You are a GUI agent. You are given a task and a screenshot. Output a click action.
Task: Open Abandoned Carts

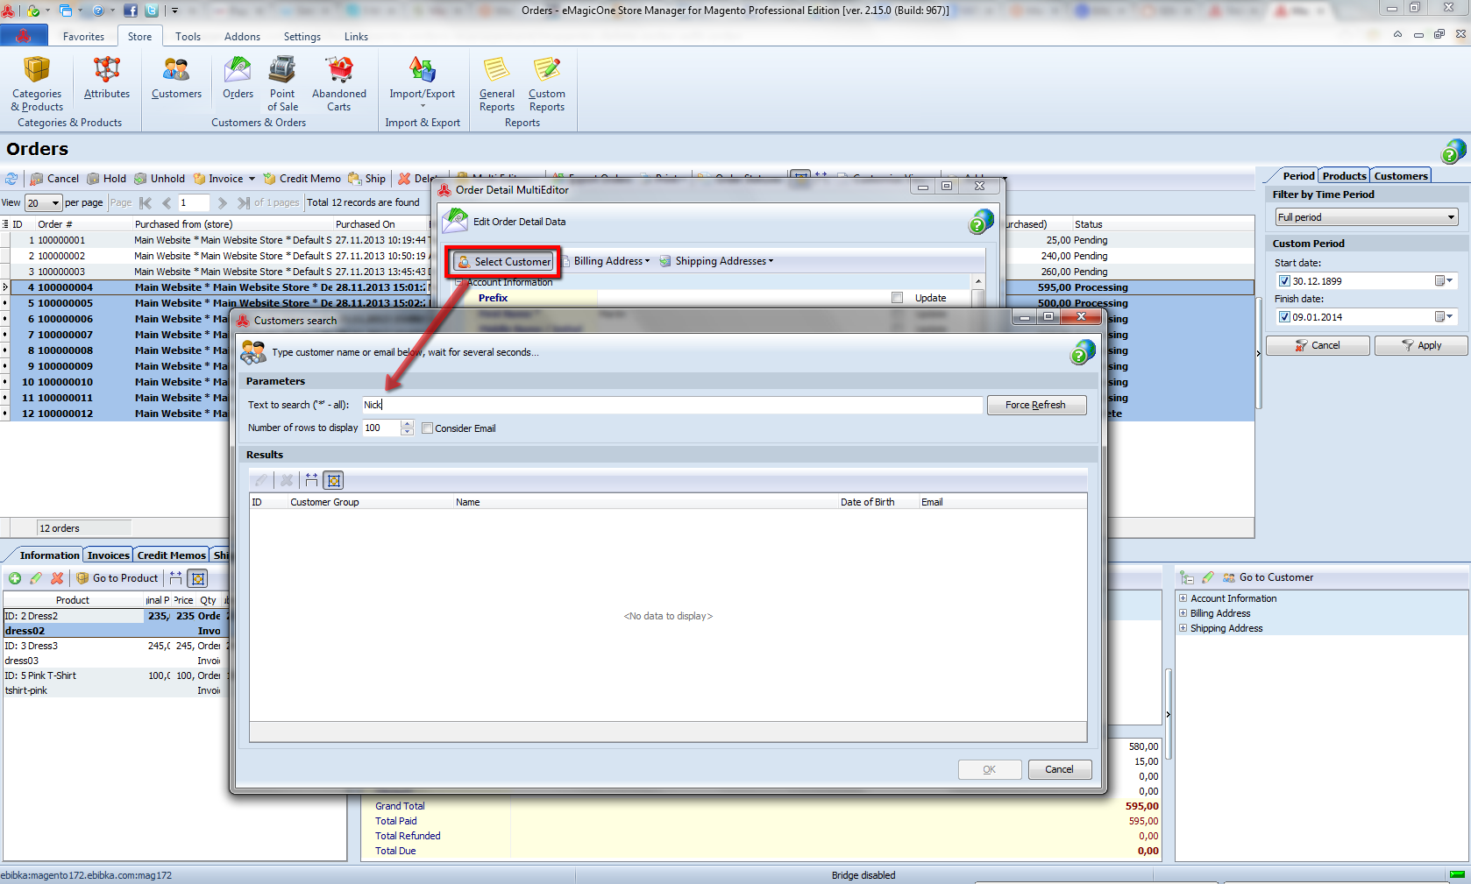pos(339,83)
